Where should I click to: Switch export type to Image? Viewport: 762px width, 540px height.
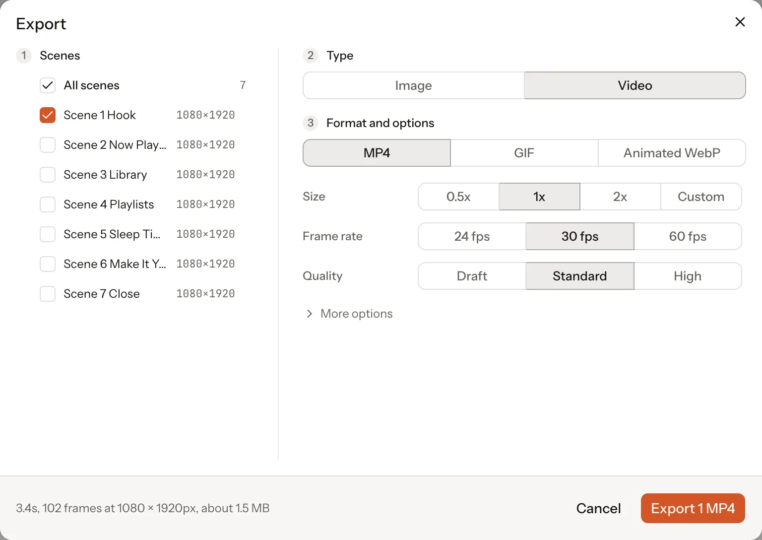tap(413, 85)
